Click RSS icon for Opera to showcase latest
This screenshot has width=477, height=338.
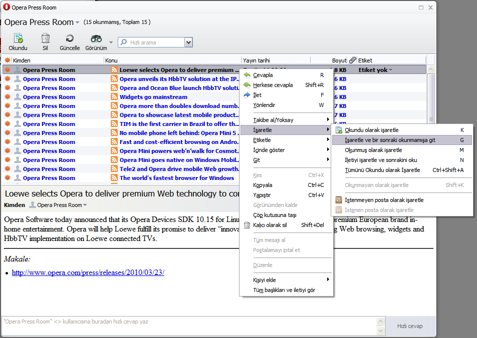(114, 115)
